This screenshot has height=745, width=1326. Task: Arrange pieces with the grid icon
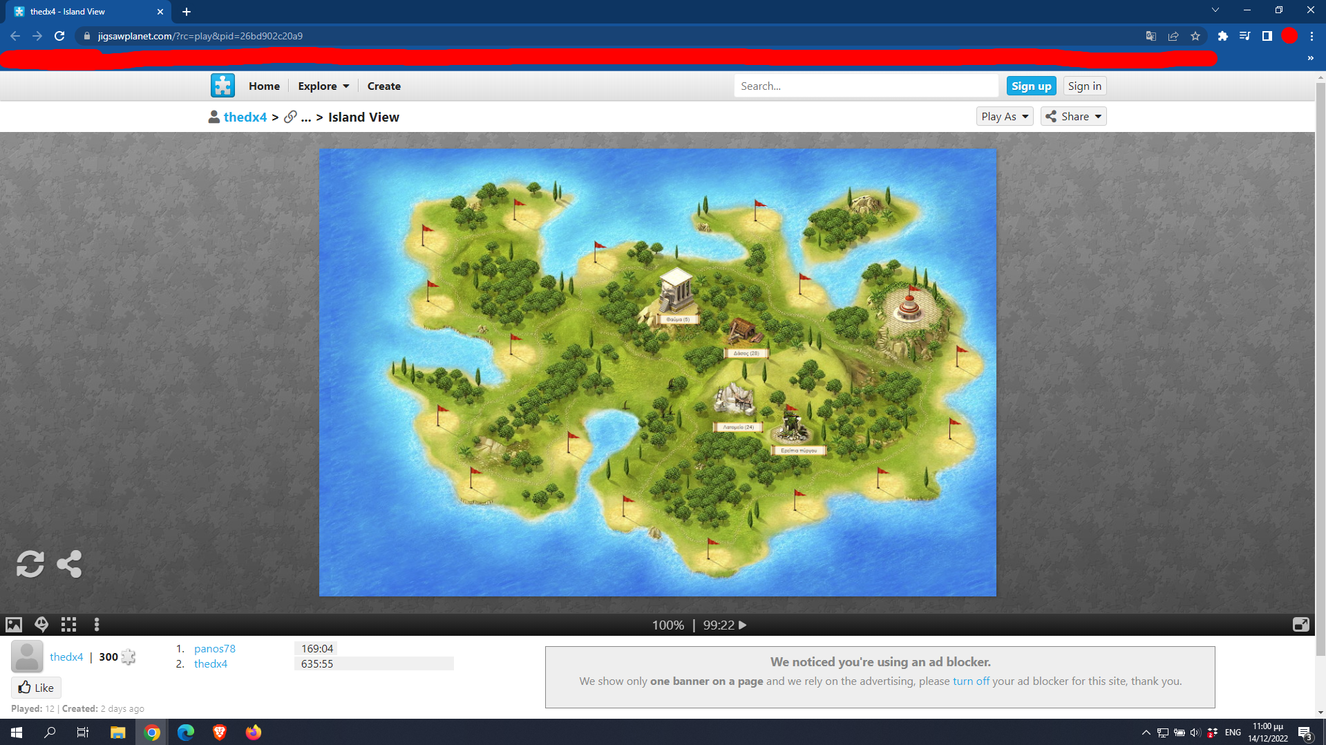click(68, 625)
